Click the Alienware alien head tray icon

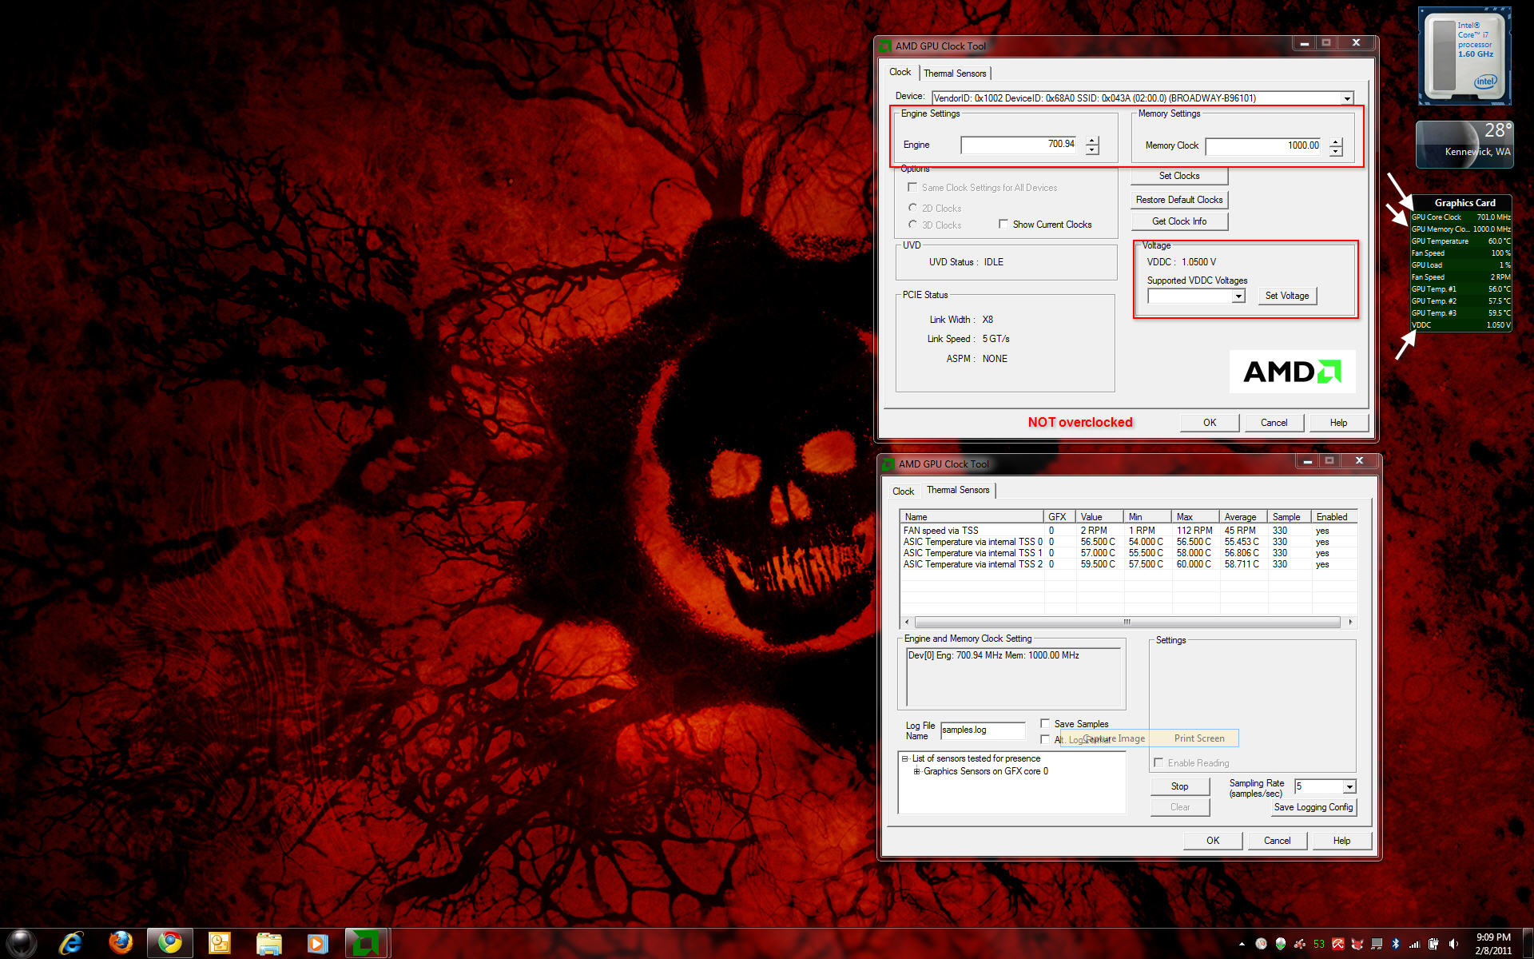point(1281,944)
